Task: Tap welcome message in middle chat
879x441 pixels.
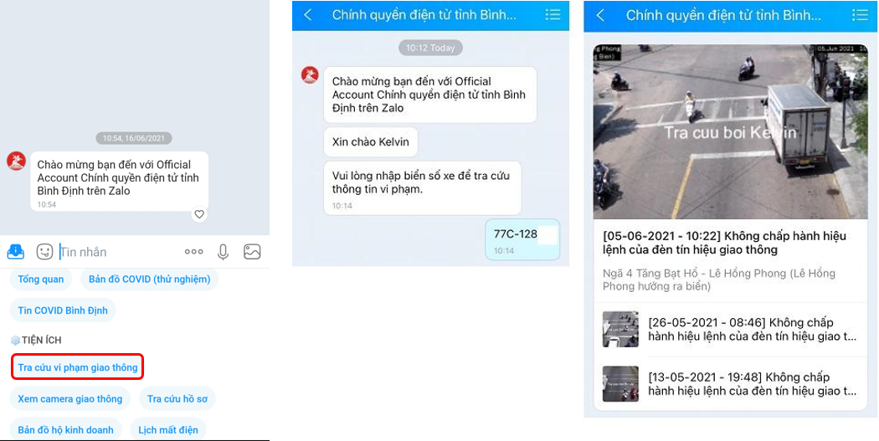Action: tap(430, 95)
